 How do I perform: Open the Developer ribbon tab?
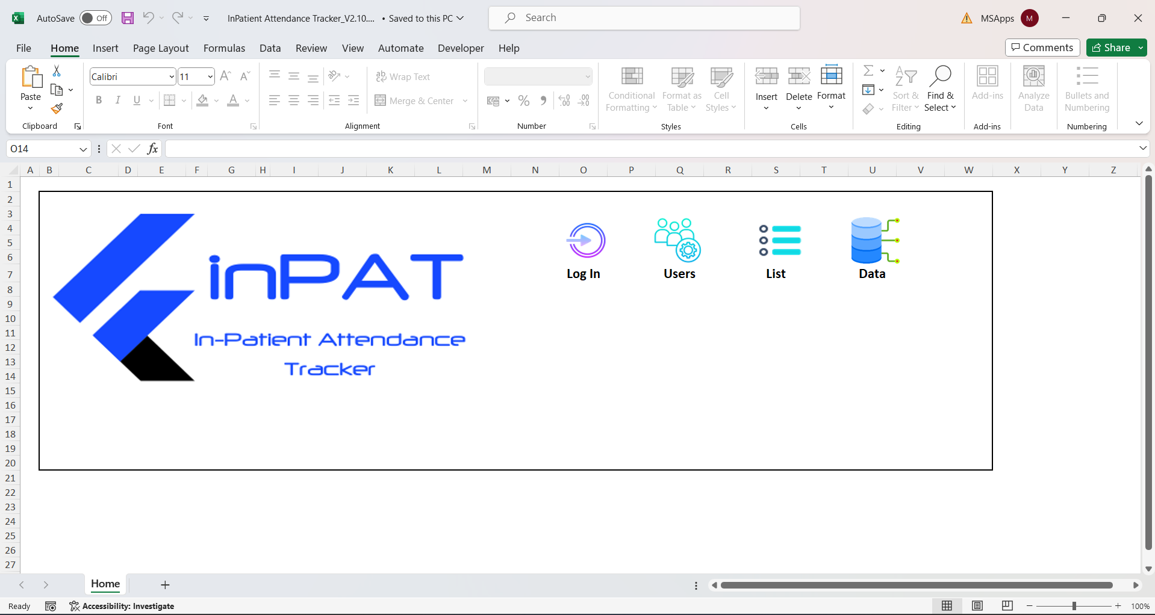460,48
